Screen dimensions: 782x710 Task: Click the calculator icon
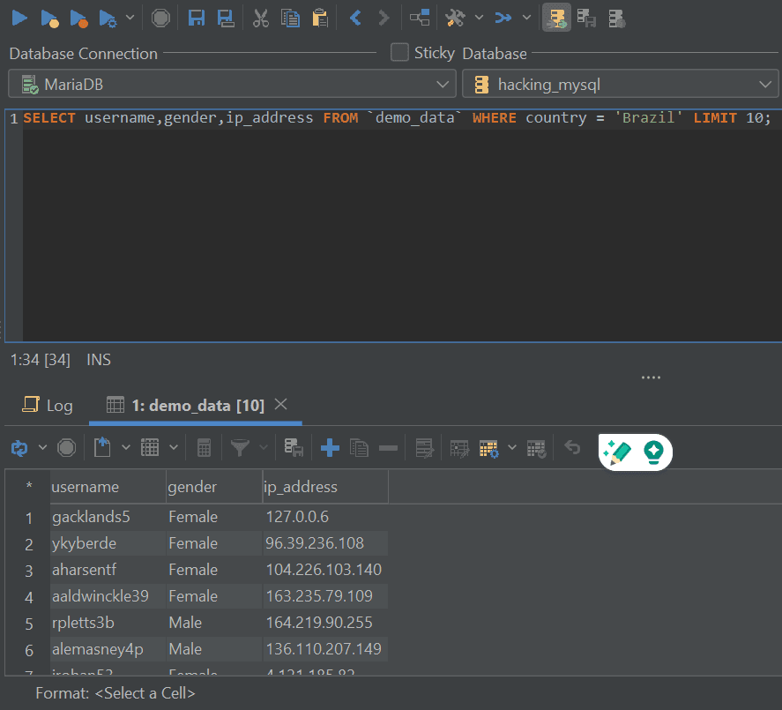[204, 448]
